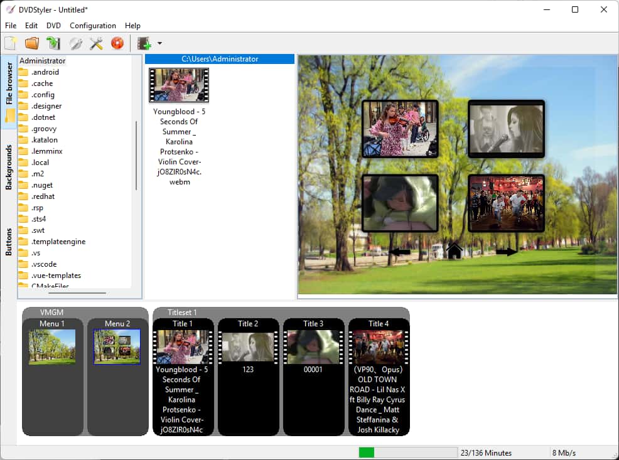Select Menu 2 in the VMGM timeline

pos(117,377)
